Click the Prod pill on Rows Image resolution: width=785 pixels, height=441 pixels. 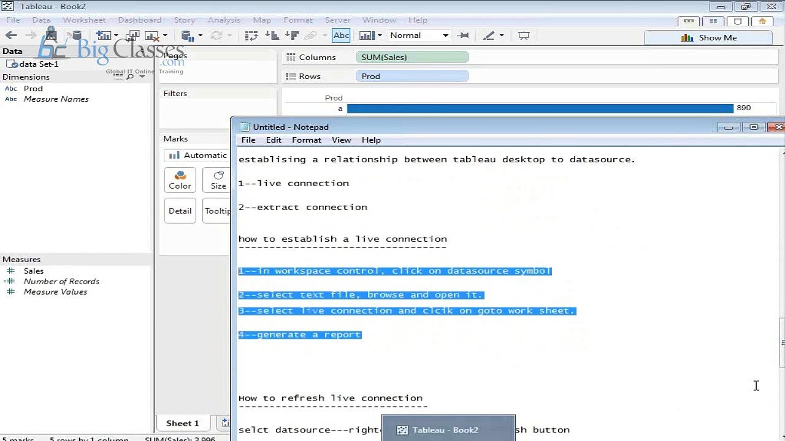(x=412, y=76)
